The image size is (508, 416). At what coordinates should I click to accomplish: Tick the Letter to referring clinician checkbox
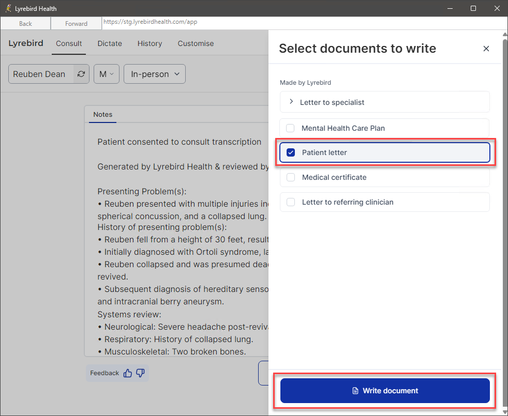coord(291,202)
